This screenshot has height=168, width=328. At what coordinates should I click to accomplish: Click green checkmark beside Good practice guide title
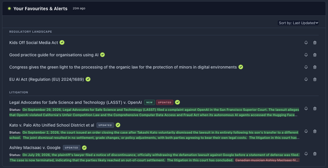[x=102, y=55]
